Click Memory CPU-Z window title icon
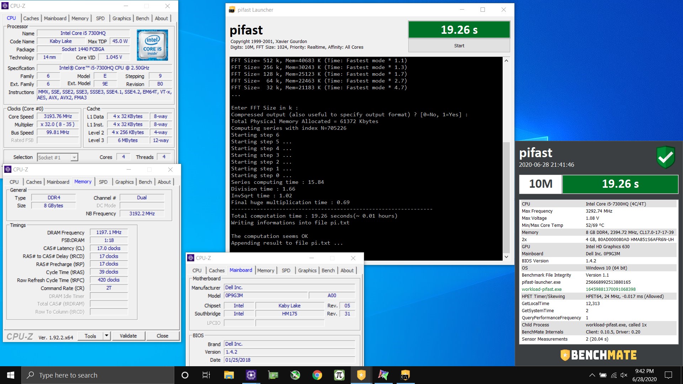This screenshot has height=384, width=683. [x=8, y=170]
